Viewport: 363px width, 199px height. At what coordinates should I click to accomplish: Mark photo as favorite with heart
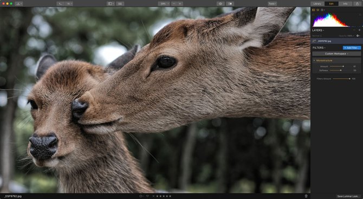click(x=147, y=196)
